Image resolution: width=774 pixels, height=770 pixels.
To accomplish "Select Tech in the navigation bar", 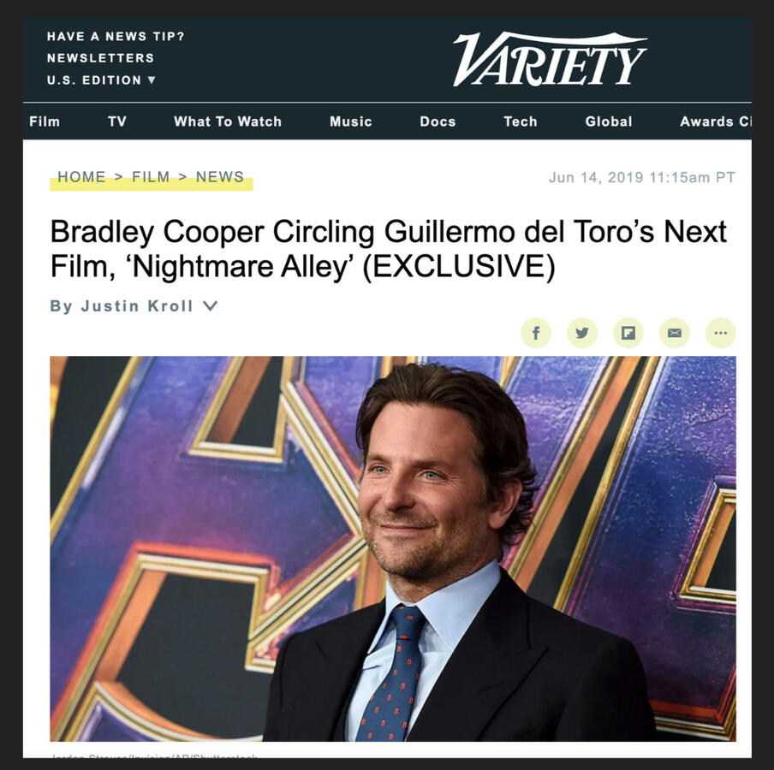I will coord(521,121).
